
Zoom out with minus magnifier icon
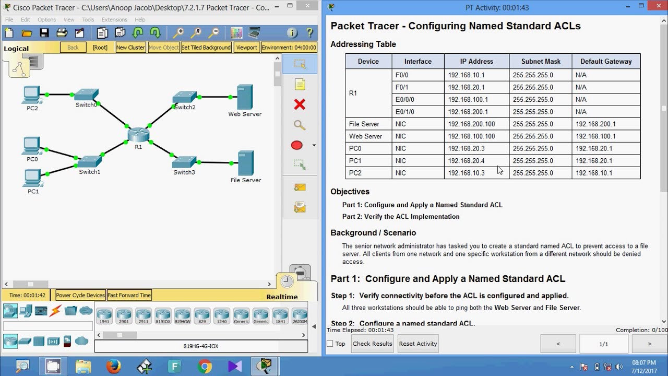[213, 33]
